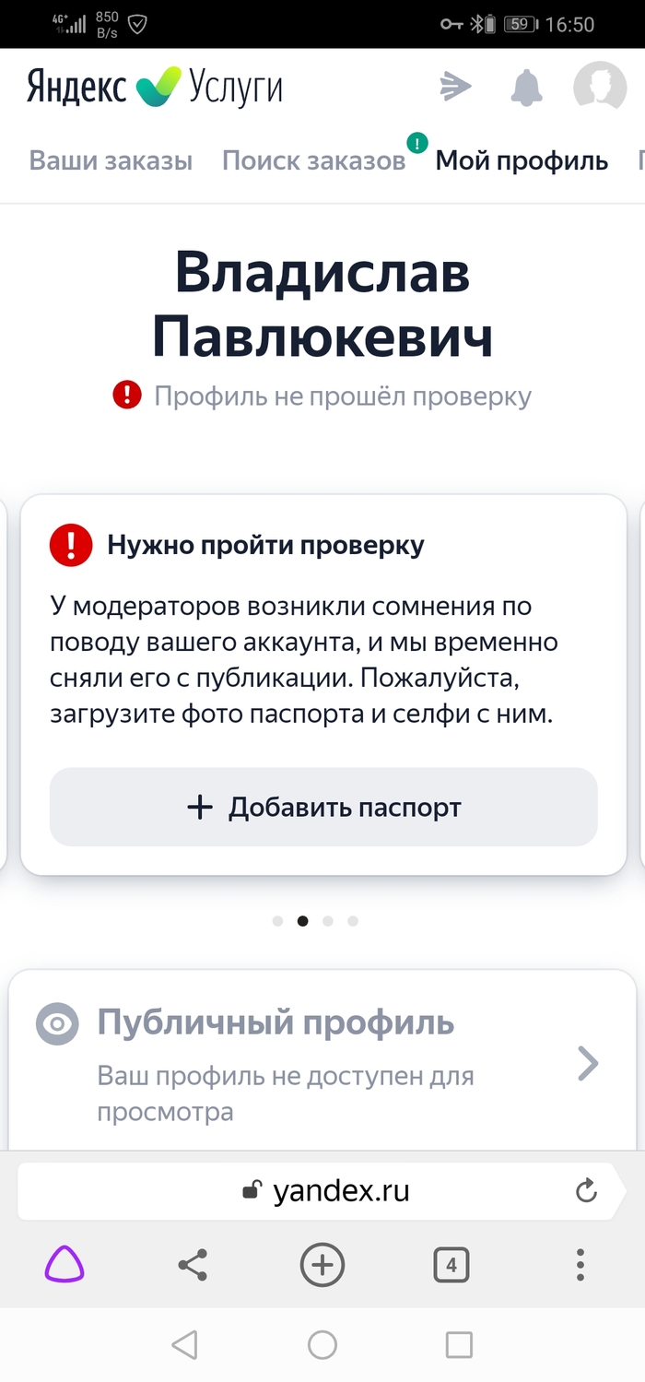Tap the eye icon beside "Публичный профиль"
The width and height of the screenshot is (645, 1382).
(57, 1024)
